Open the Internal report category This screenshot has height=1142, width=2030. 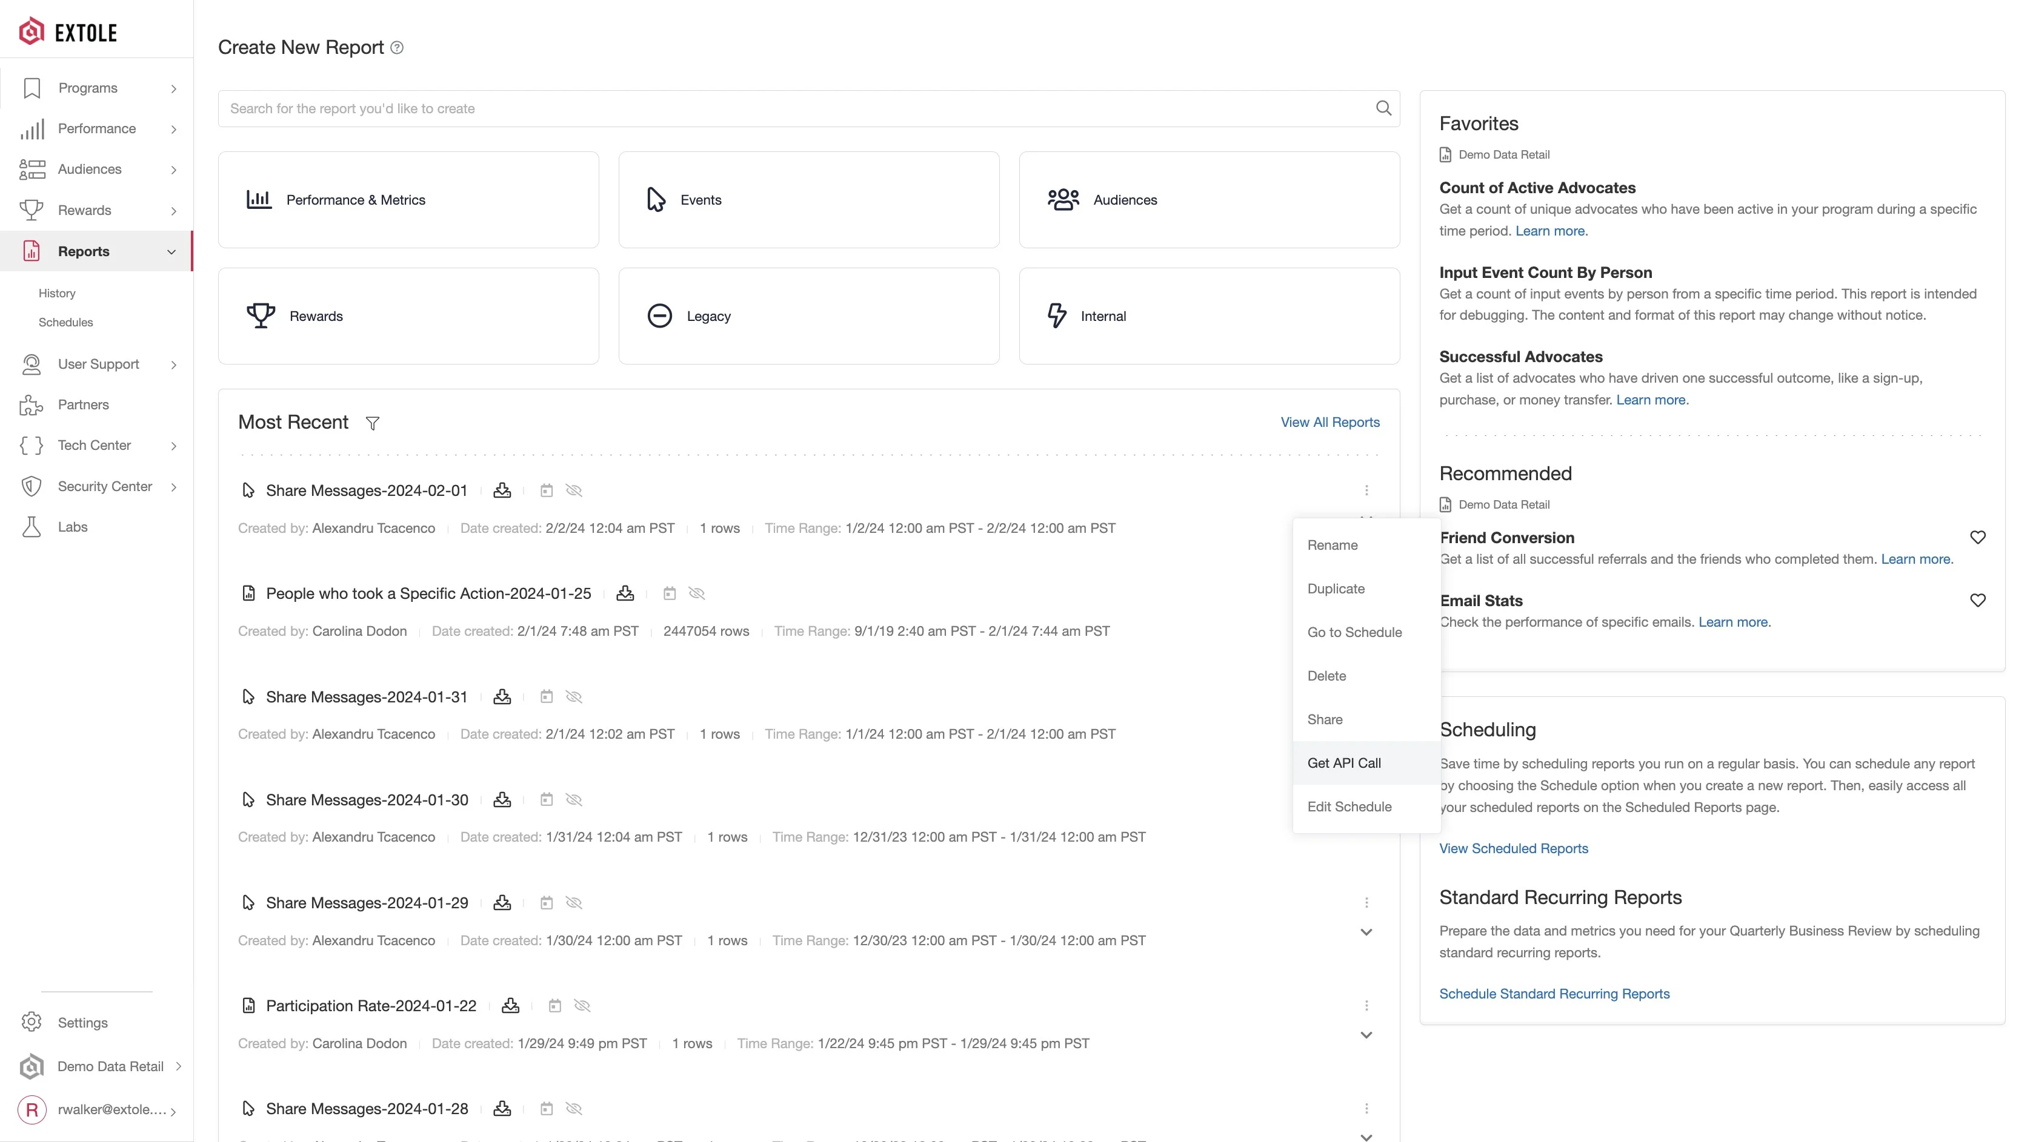tap(1209, 317)
